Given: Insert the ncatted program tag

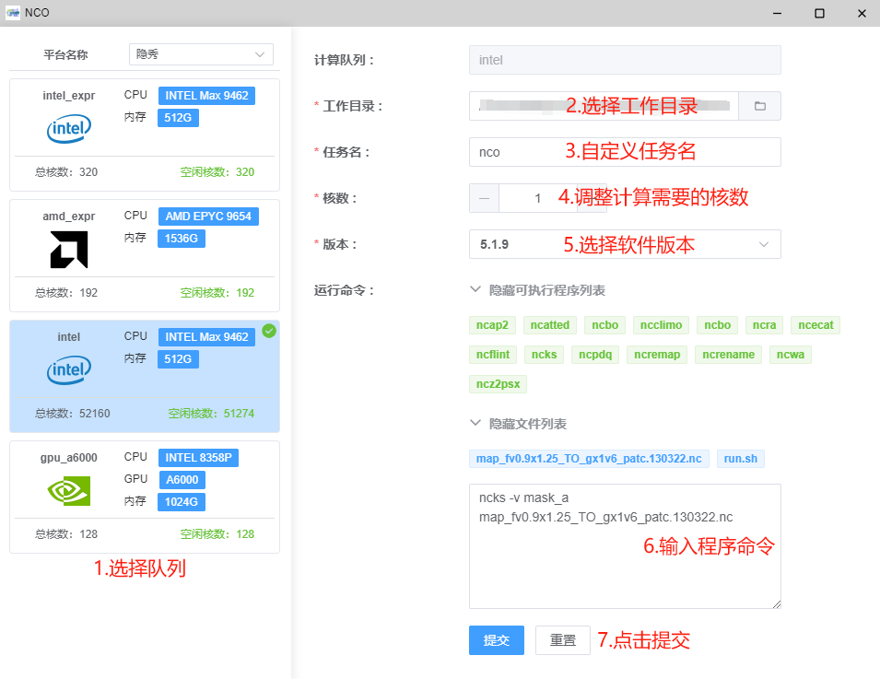Looking at the screenshot, I should click(x=549, y=325).
